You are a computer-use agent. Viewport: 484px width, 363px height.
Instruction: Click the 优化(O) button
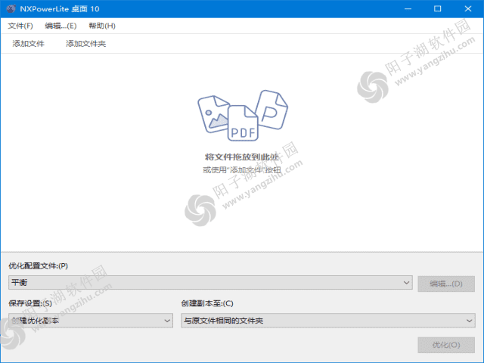[446, 345]
